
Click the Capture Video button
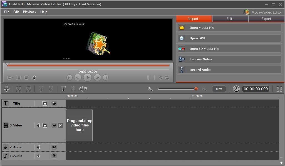pos(229,59)
